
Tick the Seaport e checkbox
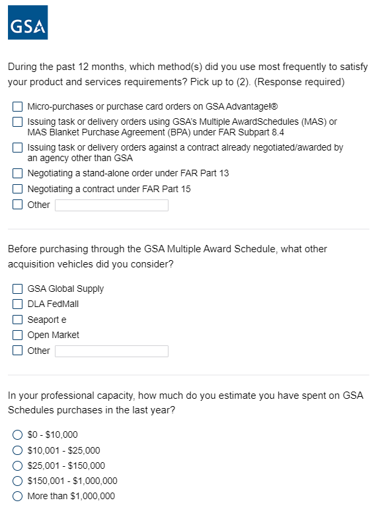pyautogui.click(x=17, y=320)
